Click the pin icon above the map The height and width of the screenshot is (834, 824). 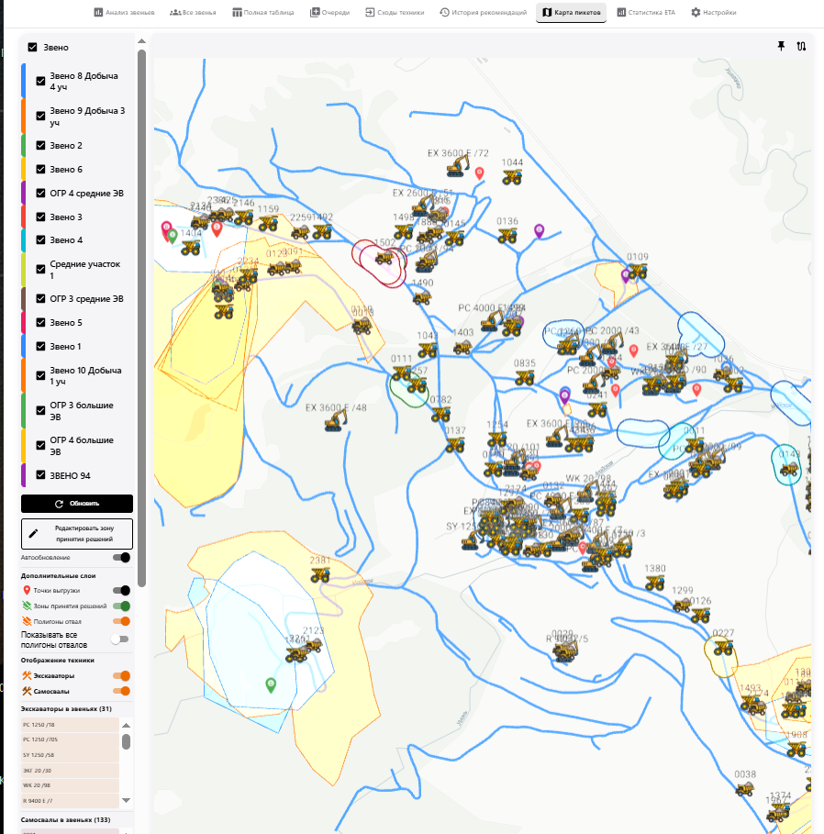coord(781,46)
